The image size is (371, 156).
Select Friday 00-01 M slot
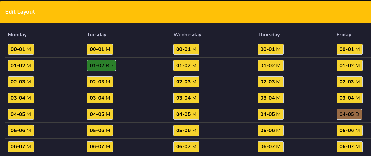(350, 49)
